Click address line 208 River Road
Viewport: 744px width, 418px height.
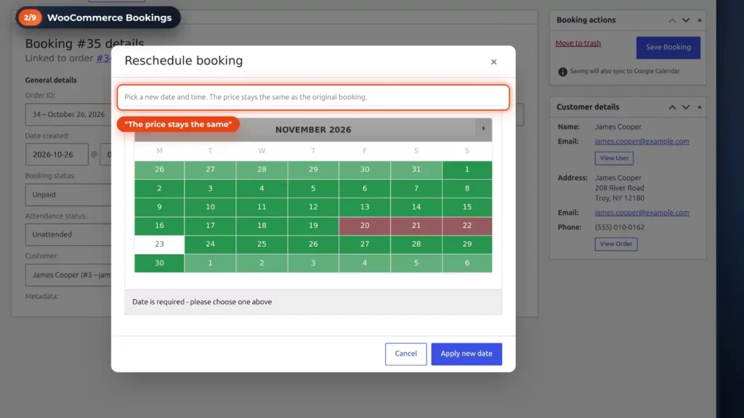click(x=620, y=188)
